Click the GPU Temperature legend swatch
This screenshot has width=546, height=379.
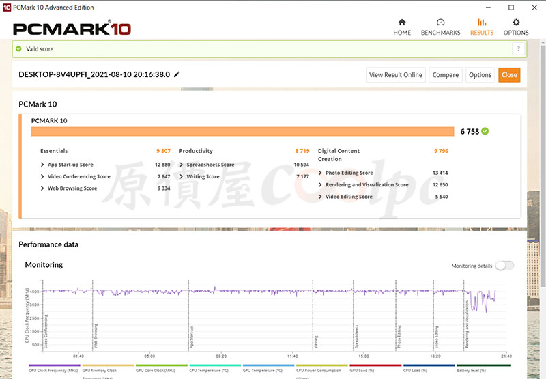268,365
